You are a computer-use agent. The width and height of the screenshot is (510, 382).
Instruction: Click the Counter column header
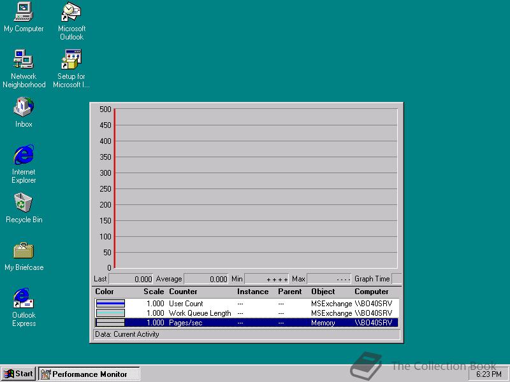click(x=183, y=292)
